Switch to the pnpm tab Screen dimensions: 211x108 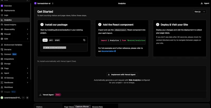point(57,40)
